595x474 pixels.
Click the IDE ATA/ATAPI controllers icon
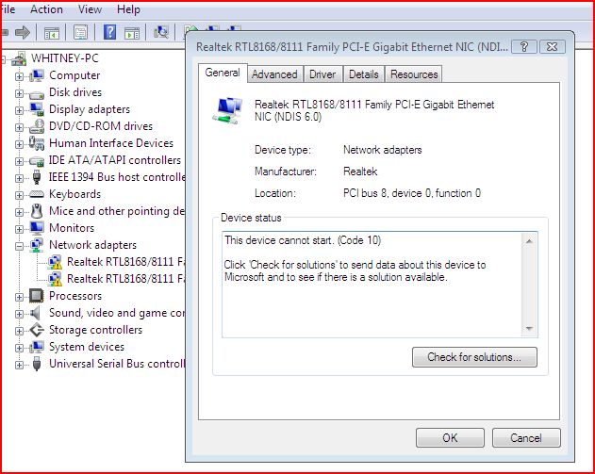(x=37, y=161)
